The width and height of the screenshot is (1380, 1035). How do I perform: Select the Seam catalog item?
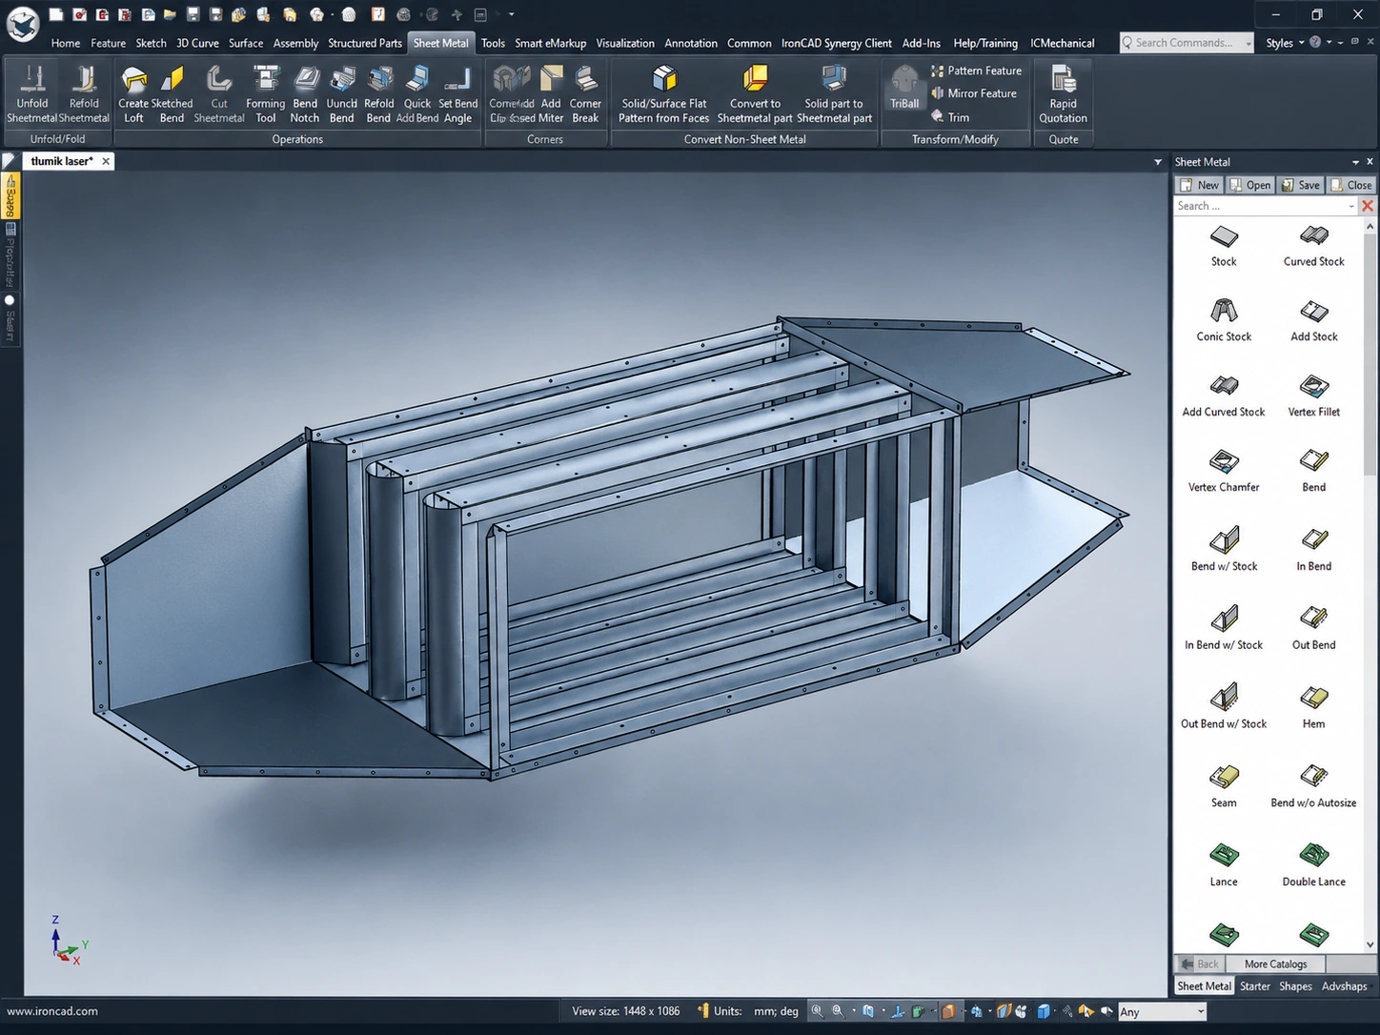pos(1224,787)
